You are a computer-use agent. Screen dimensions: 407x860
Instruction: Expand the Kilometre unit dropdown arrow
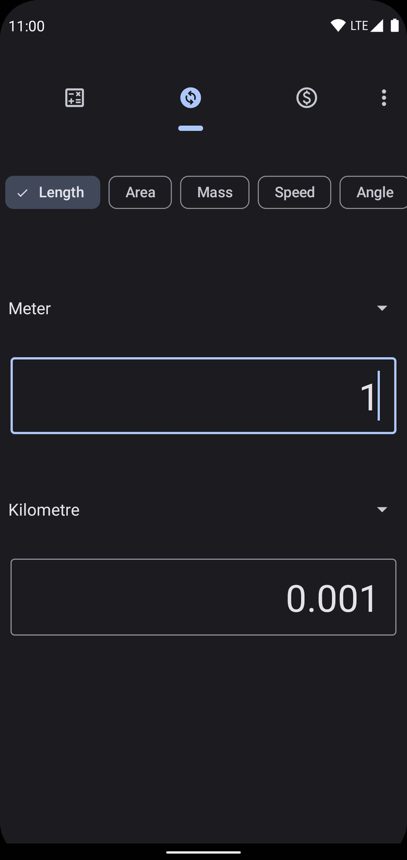click(x=382, y=510)
